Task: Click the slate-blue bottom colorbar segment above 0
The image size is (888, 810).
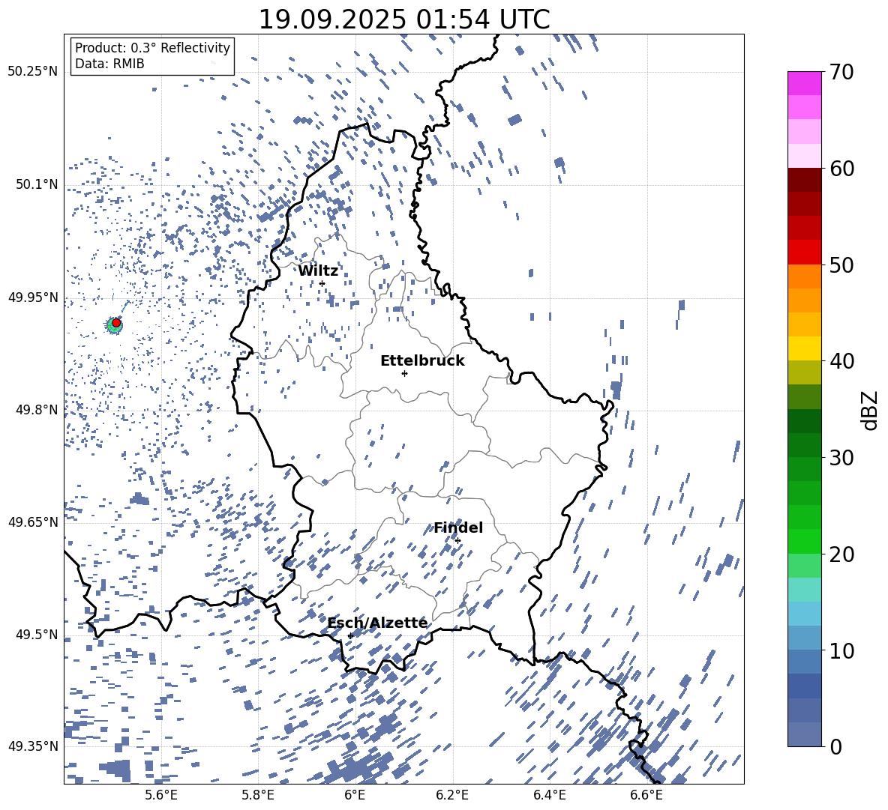Action: (x=804, y=734)
